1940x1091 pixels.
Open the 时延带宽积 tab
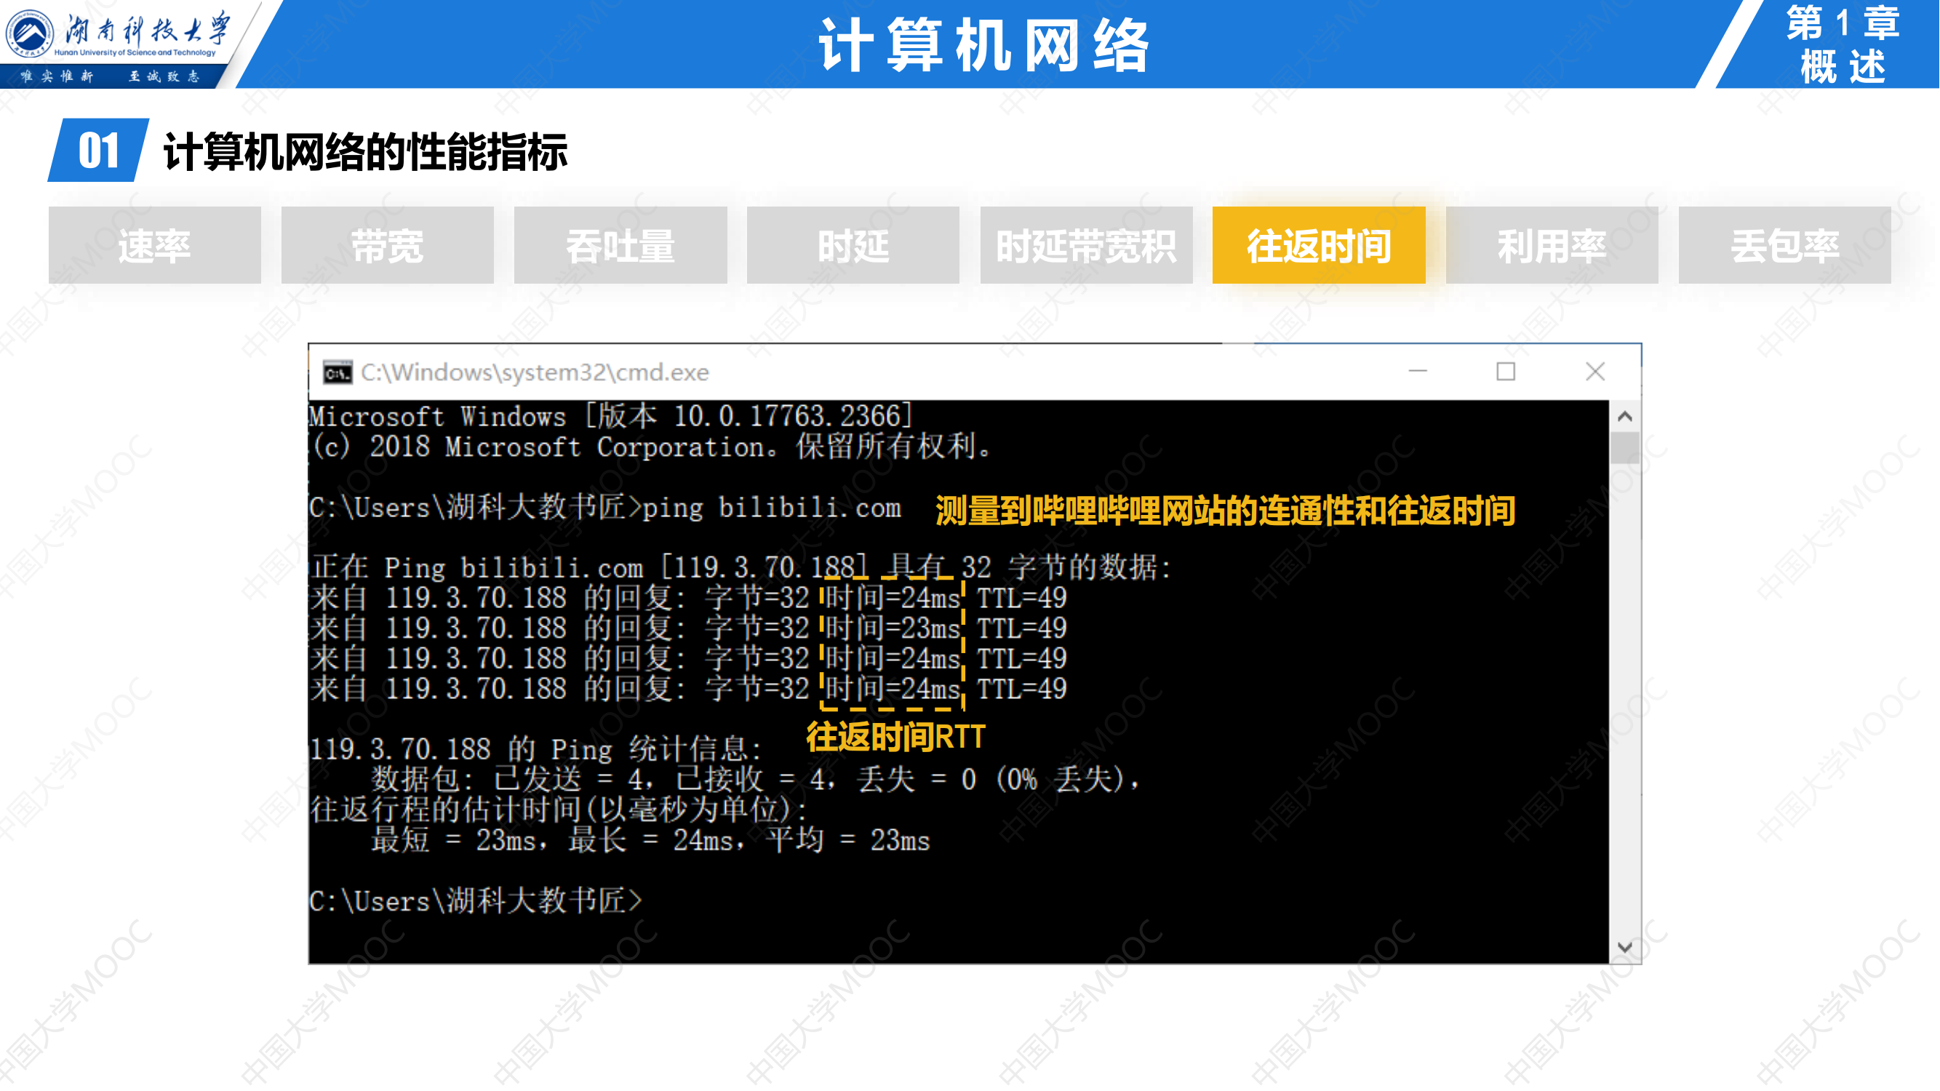coord(1087,245)
